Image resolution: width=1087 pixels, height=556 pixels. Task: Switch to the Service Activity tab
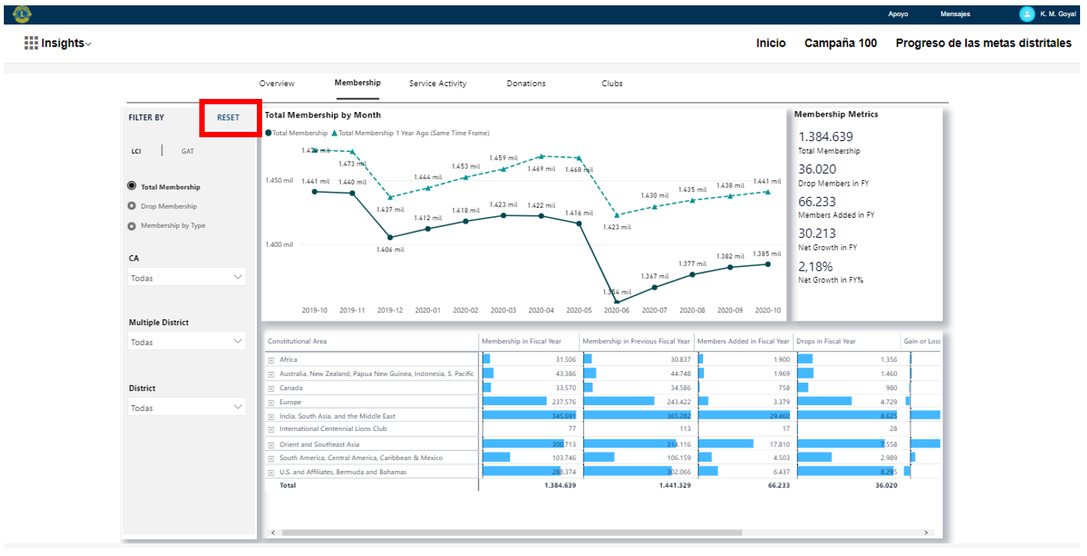tap(437, 84)
